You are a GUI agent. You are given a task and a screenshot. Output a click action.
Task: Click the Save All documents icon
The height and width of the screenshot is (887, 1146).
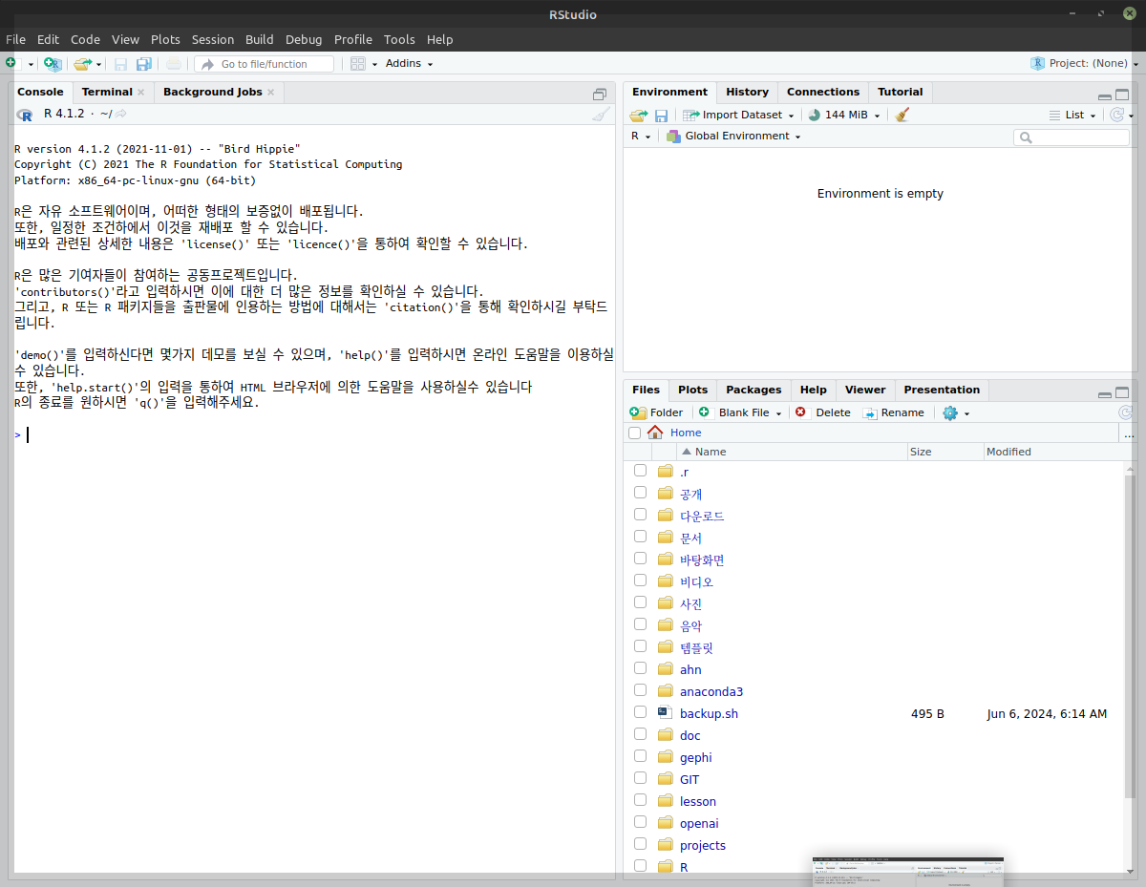(x=144, y=64)
